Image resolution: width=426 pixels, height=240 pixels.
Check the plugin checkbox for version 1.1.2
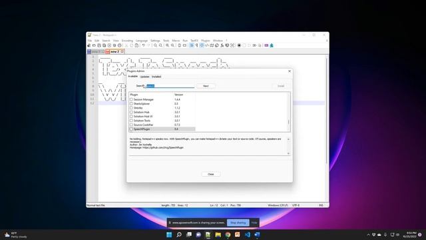tap(131, 108)
